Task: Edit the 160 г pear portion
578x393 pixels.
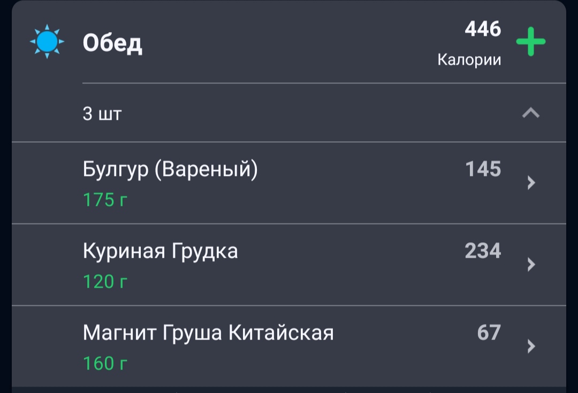Action: point(105,364)
